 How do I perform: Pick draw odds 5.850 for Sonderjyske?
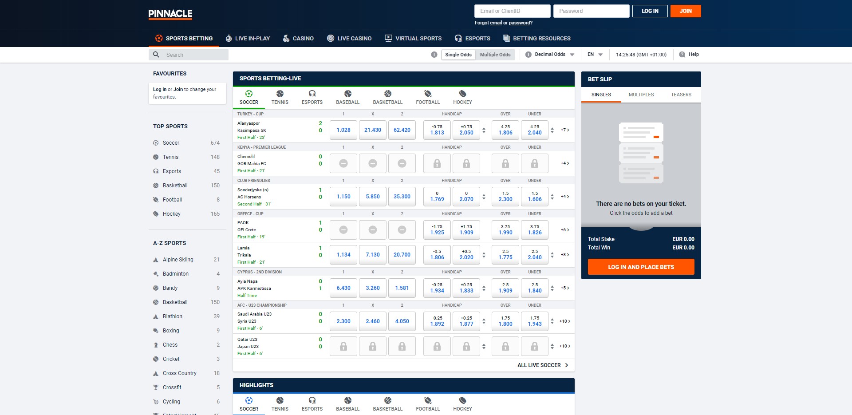(x=373, y=197)
